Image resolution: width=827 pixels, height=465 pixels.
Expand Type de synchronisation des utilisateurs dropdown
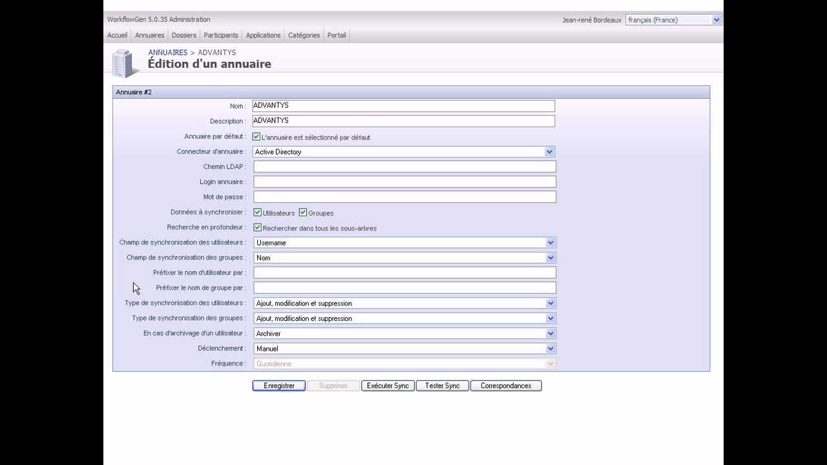(404, 303)
